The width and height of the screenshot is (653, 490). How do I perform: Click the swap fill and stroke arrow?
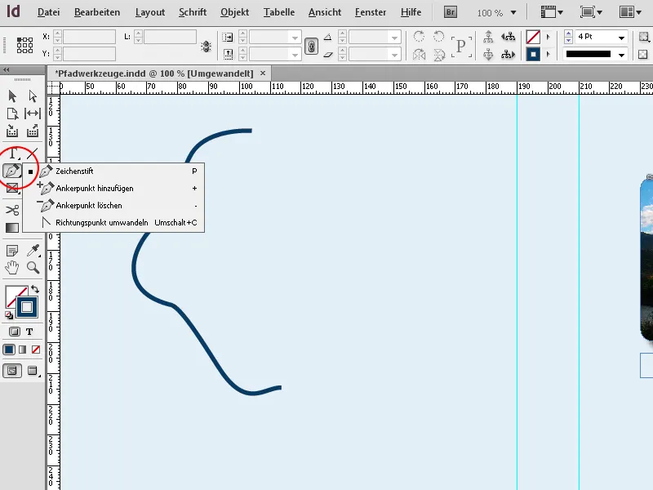coord(35,289)
